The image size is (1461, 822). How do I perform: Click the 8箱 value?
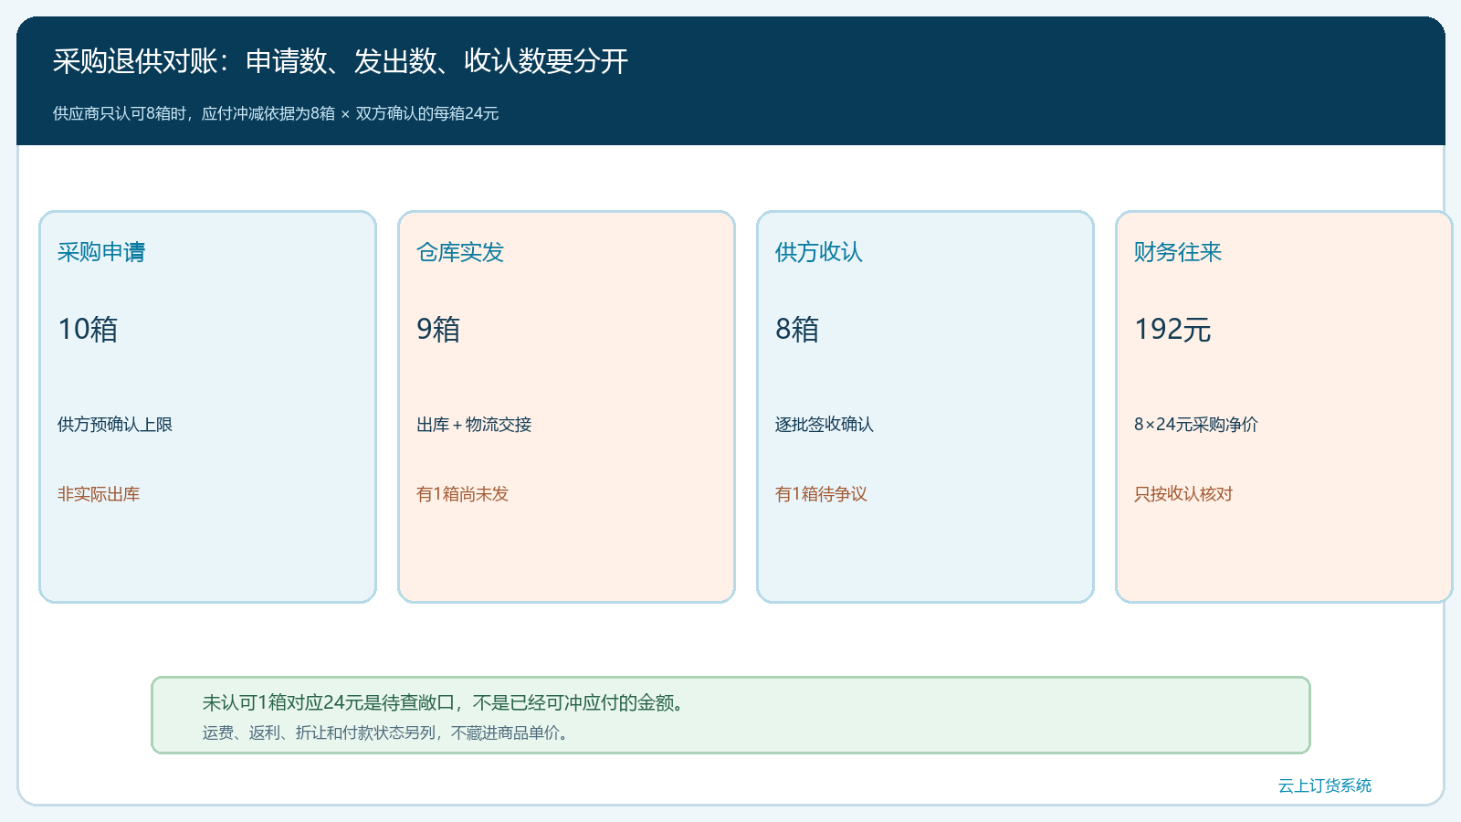pyautogui.click(x=797, y=329)
